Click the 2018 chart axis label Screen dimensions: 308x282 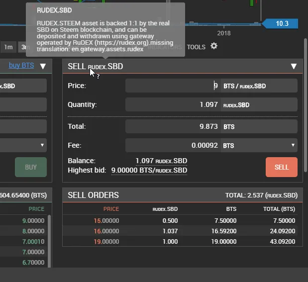click(x=224, y=33)
